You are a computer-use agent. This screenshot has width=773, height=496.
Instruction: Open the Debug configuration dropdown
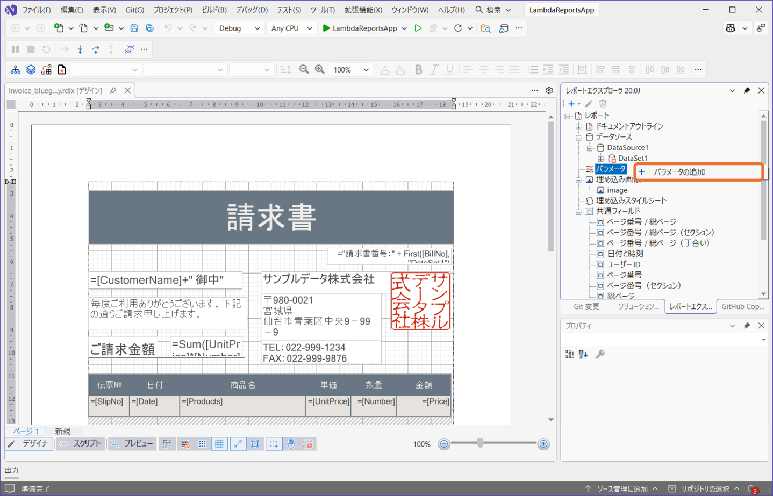click(239, 28)
